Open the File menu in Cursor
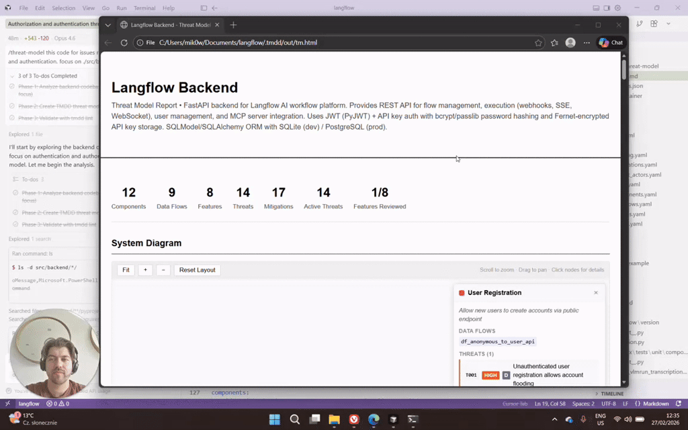The image size is (688, 430). tap(24, 8)
